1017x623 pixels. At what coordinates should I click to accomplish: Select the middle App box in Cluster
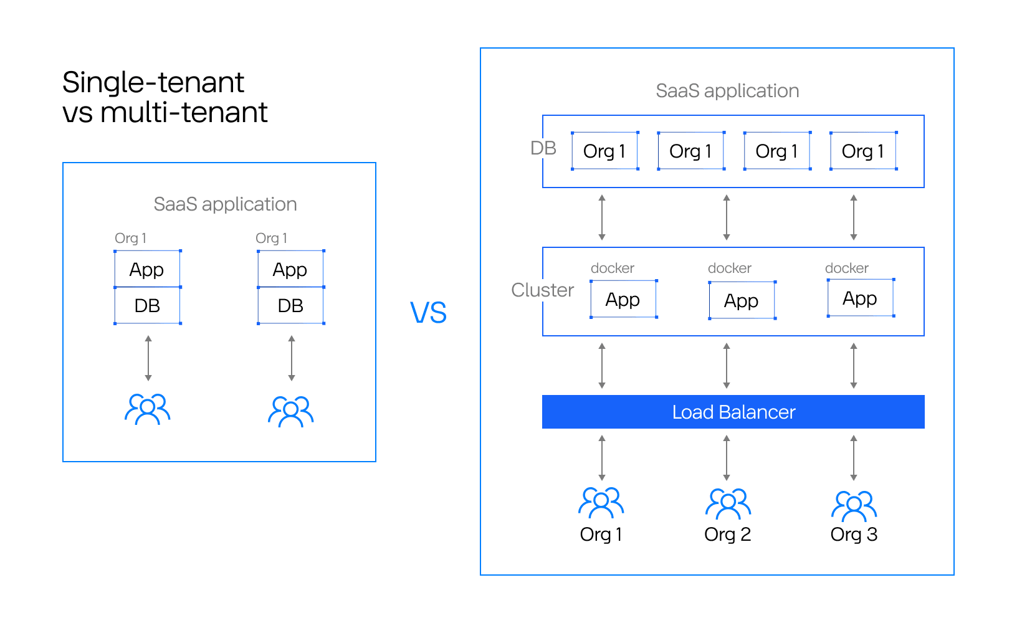click(742, 300)
